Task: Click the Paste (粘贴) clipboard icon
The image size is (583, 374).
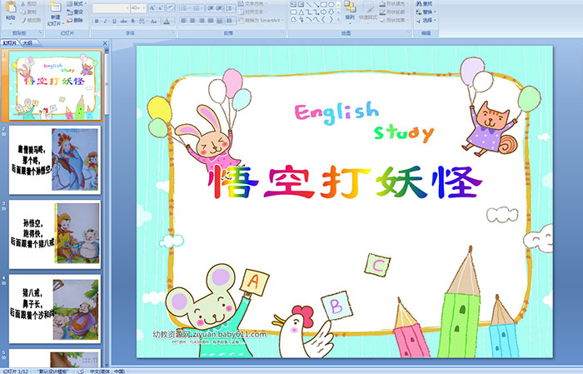Action: tap(11, 8)
